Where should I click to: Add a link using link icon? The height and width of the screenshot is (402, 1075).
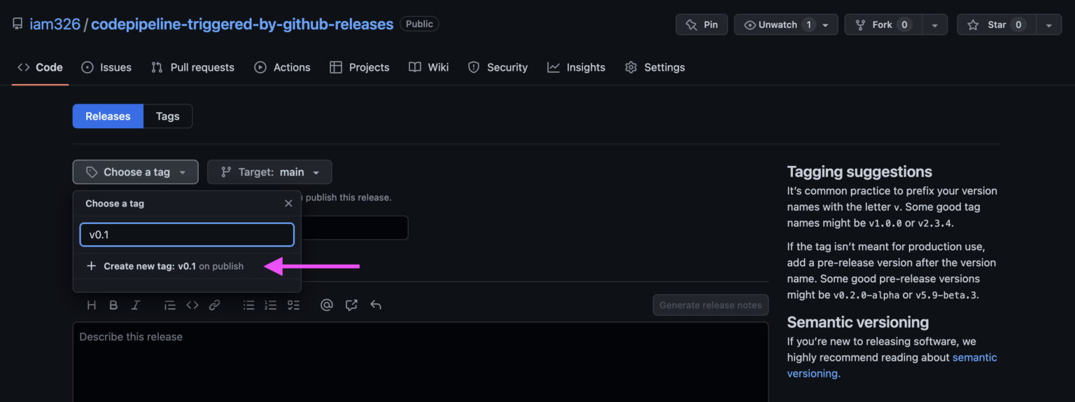pos(215,305)
